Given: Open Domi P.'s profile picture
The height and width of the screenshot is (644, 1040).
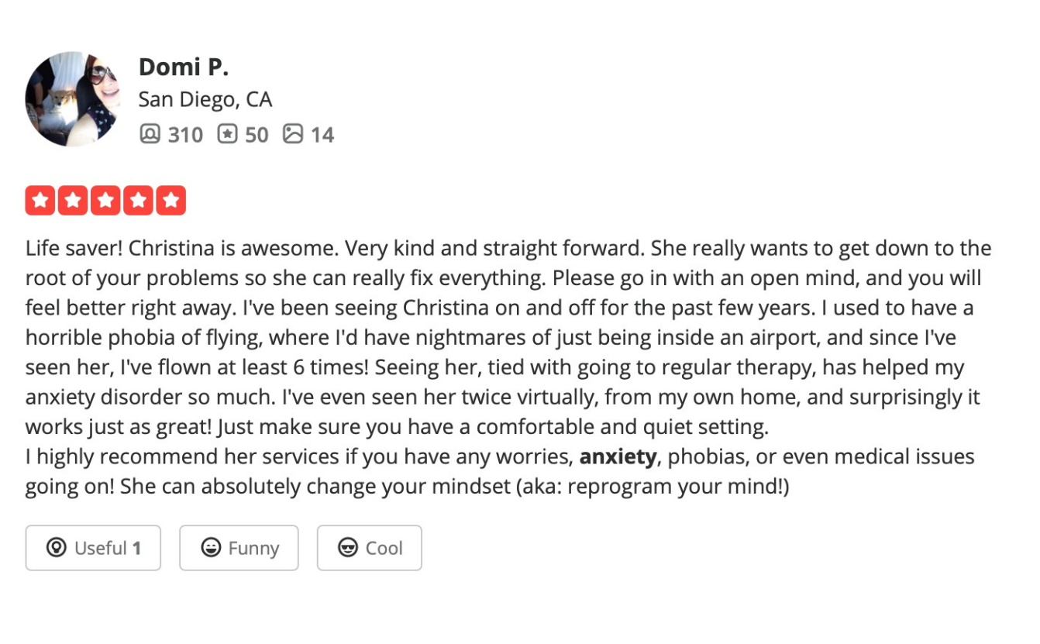Looking at the screenshot, I should (71, 99).
